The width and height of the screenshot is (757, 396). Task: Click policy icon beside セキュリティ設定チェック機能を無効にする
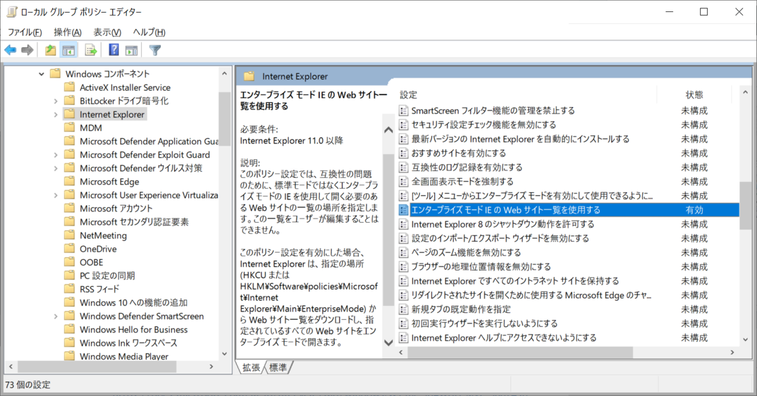click(x=404, y=125)
